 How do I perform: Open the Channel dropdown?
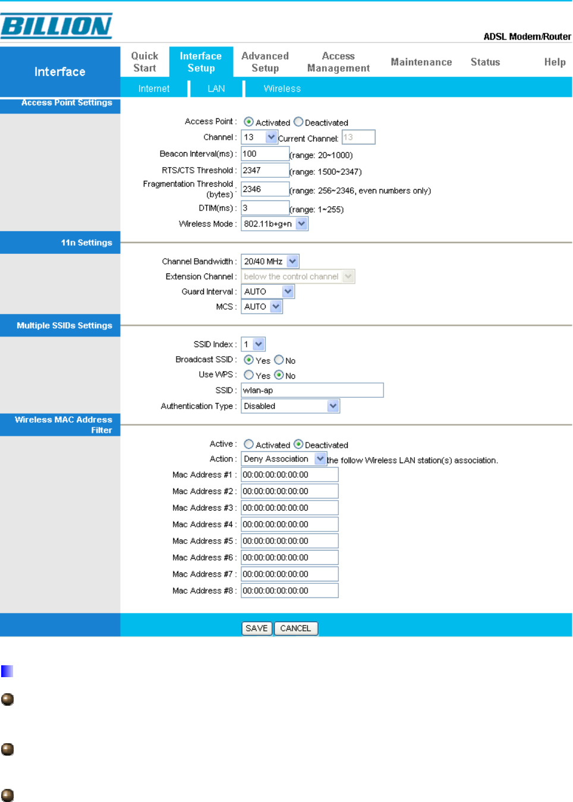[x=259, y=137]
